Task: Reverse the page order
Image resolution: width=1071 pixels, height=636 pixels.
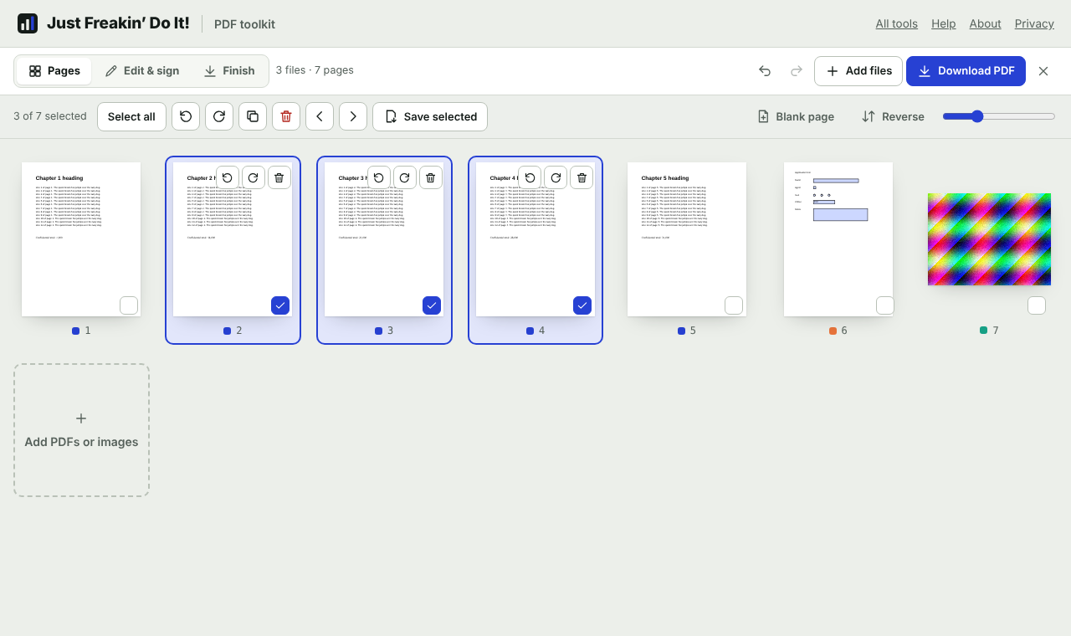Action: (x=893, y=116)
